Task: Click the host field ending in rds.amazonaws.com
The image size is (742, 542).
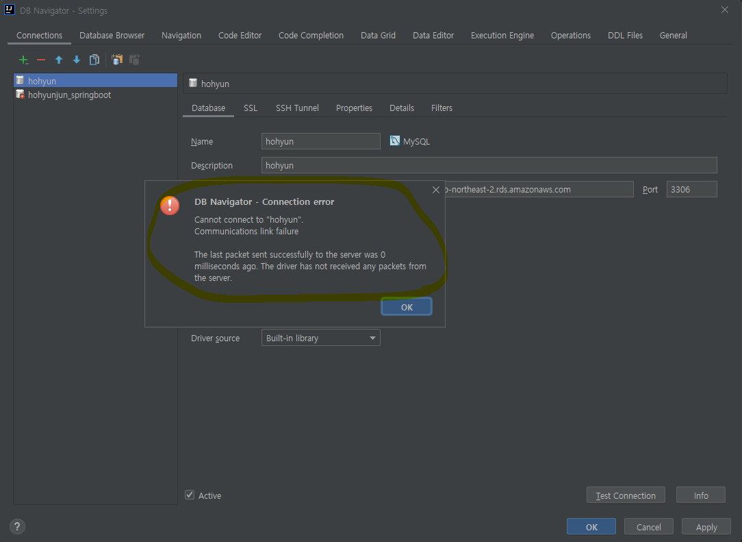Action: tap(539, 189)
